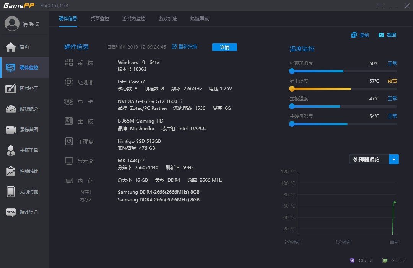
Task: Click the CPU-Z text link
Action: tap(366, 261)
